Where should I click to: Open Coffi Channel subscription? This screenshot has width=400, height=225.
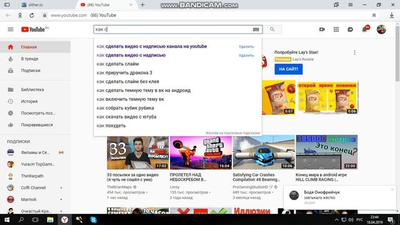(36, 187)
